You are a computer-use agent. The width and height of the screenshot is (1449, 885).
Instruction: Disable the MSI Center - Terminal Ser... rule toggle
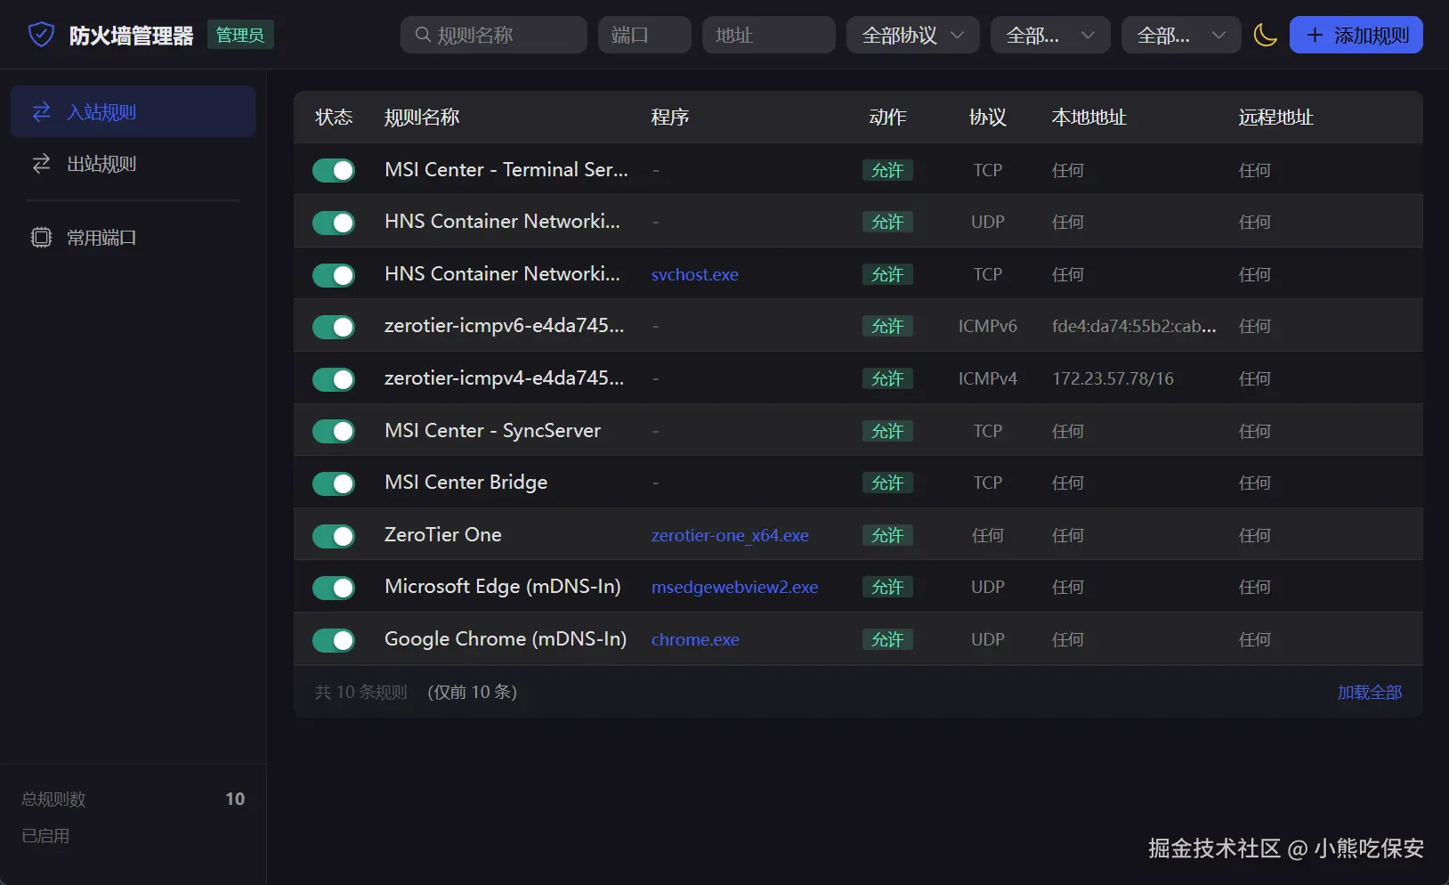[334, 170]
